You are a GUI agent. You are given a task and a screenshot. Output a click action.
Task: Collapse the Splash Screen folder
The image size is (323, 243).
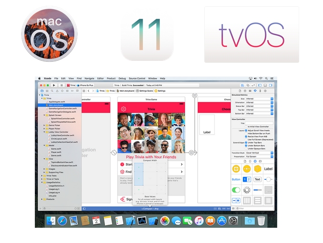44,115
